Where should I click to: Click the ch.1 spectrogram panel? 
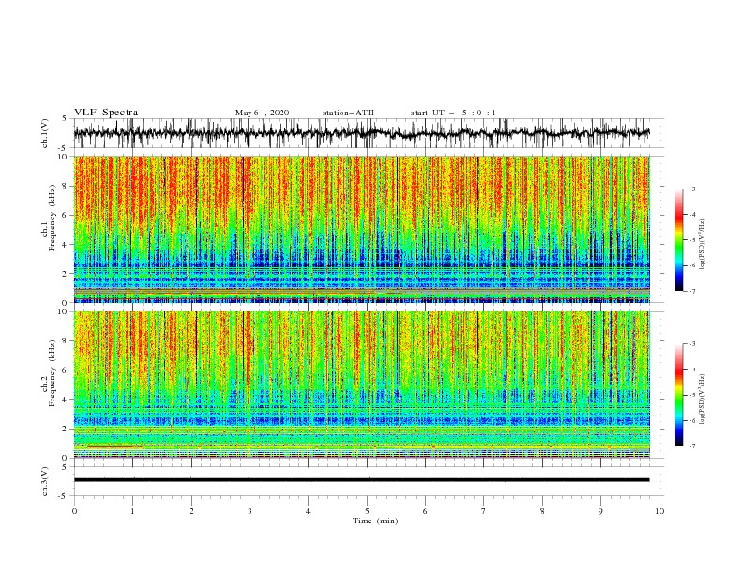pyautogui.click(x=361, y=229)
